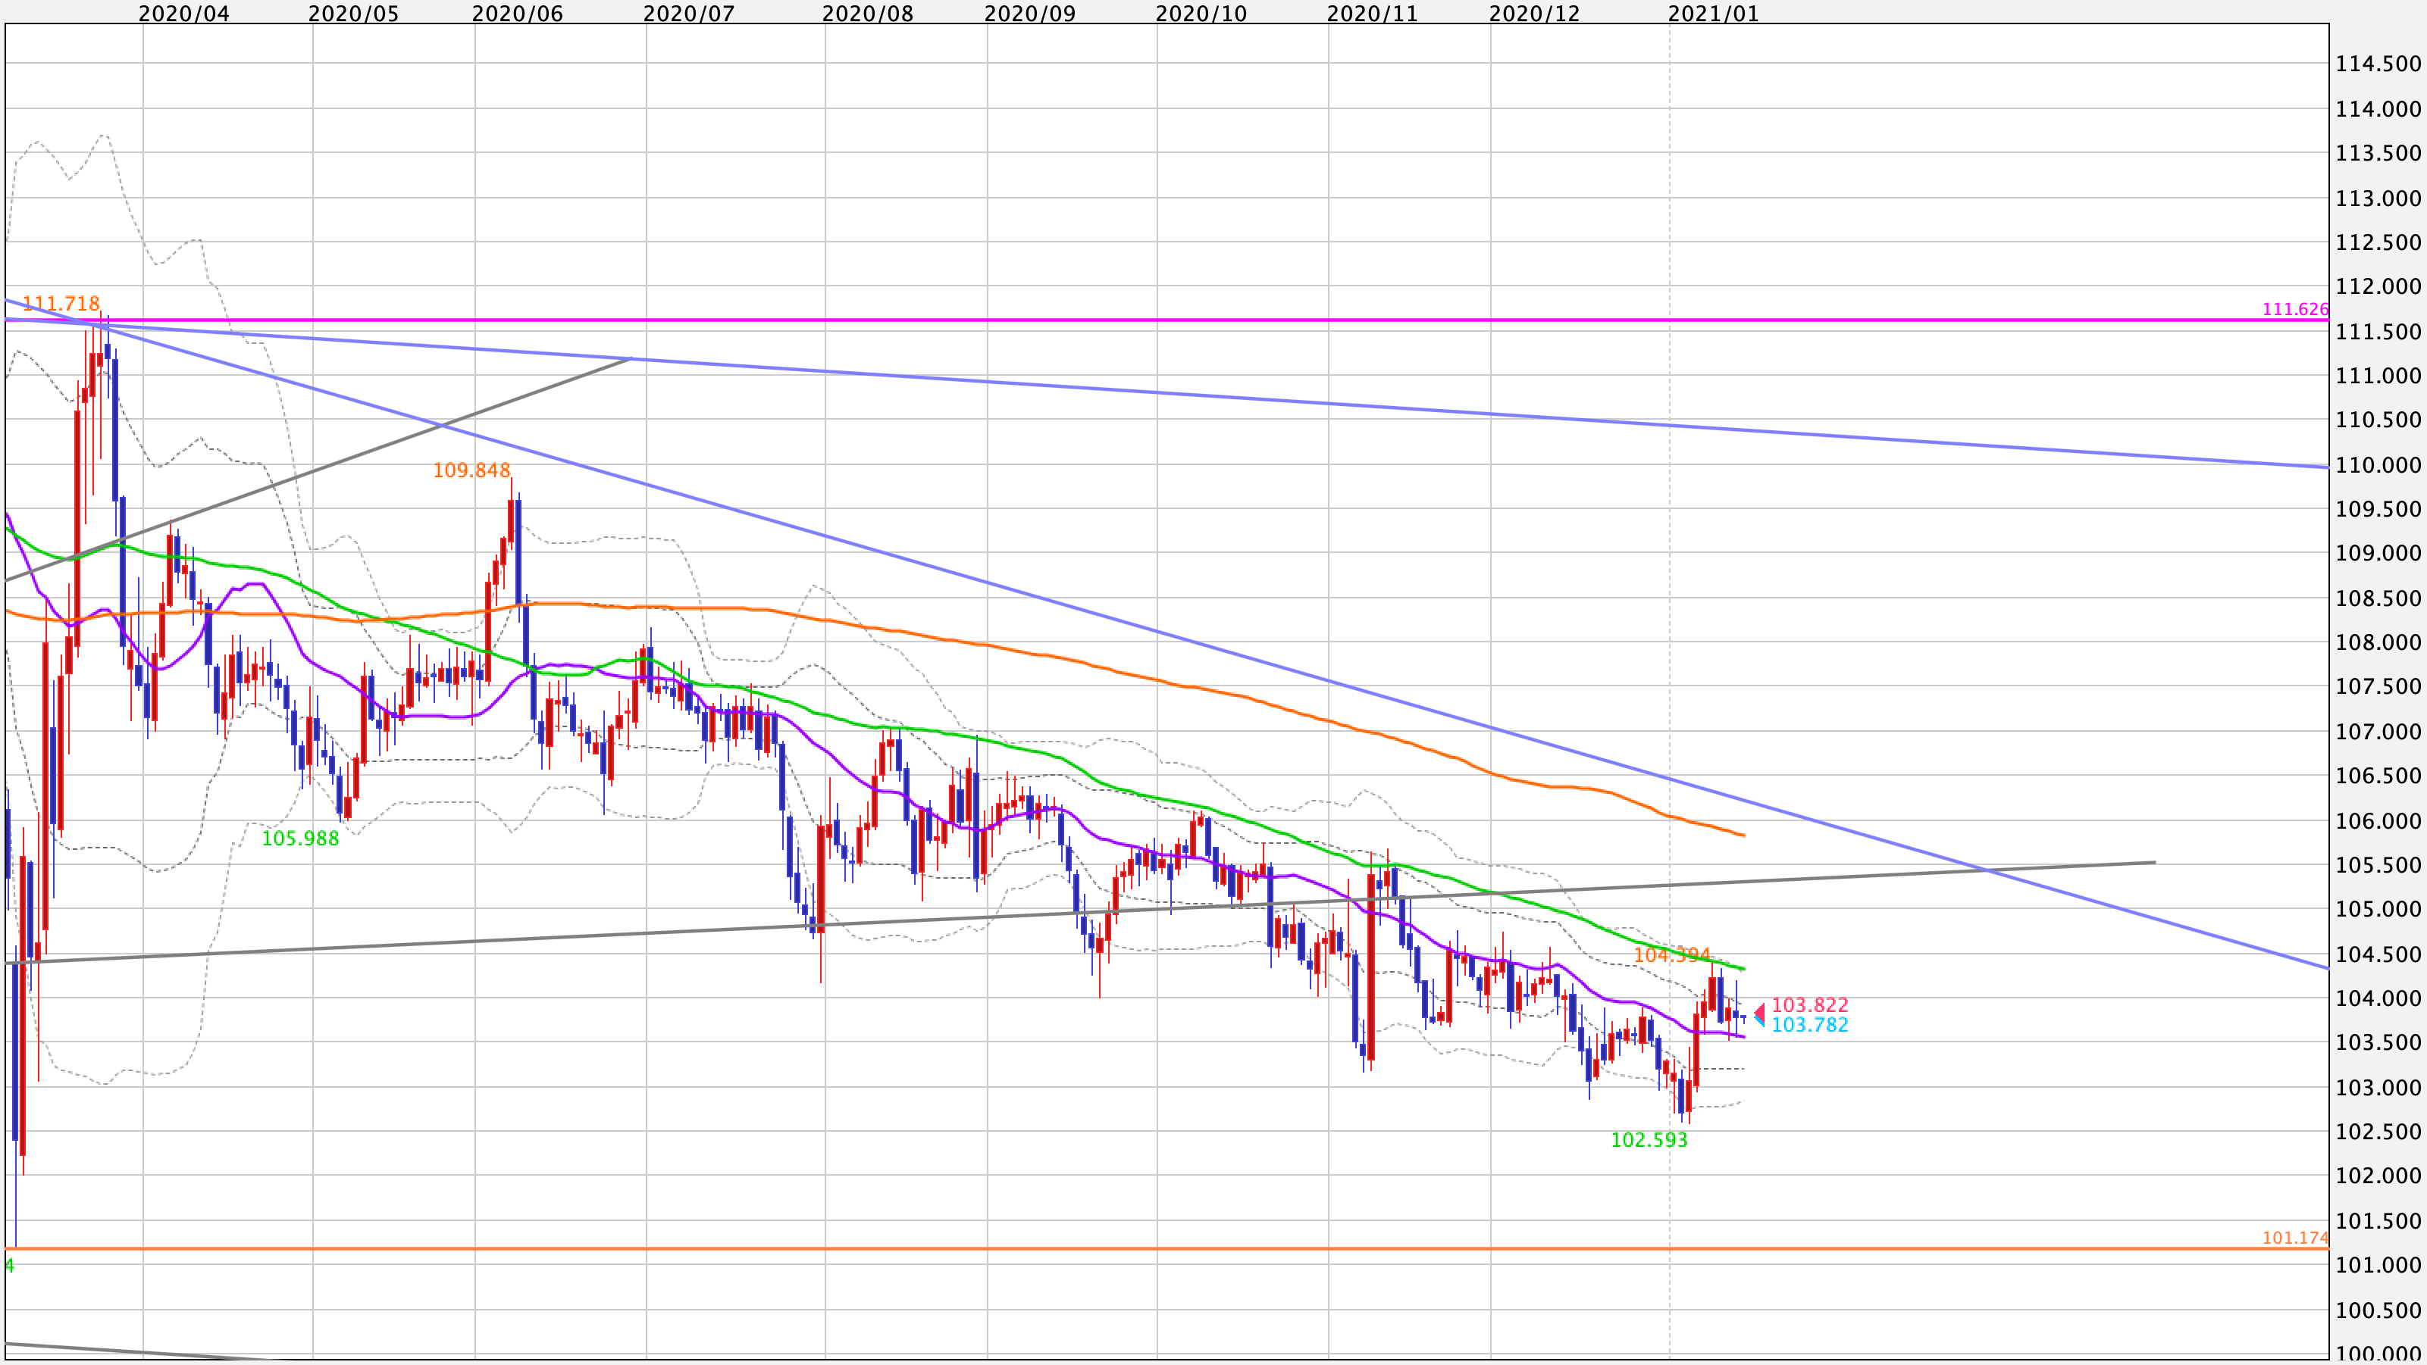Click the 105.500 price axis label

point(2378,865)
